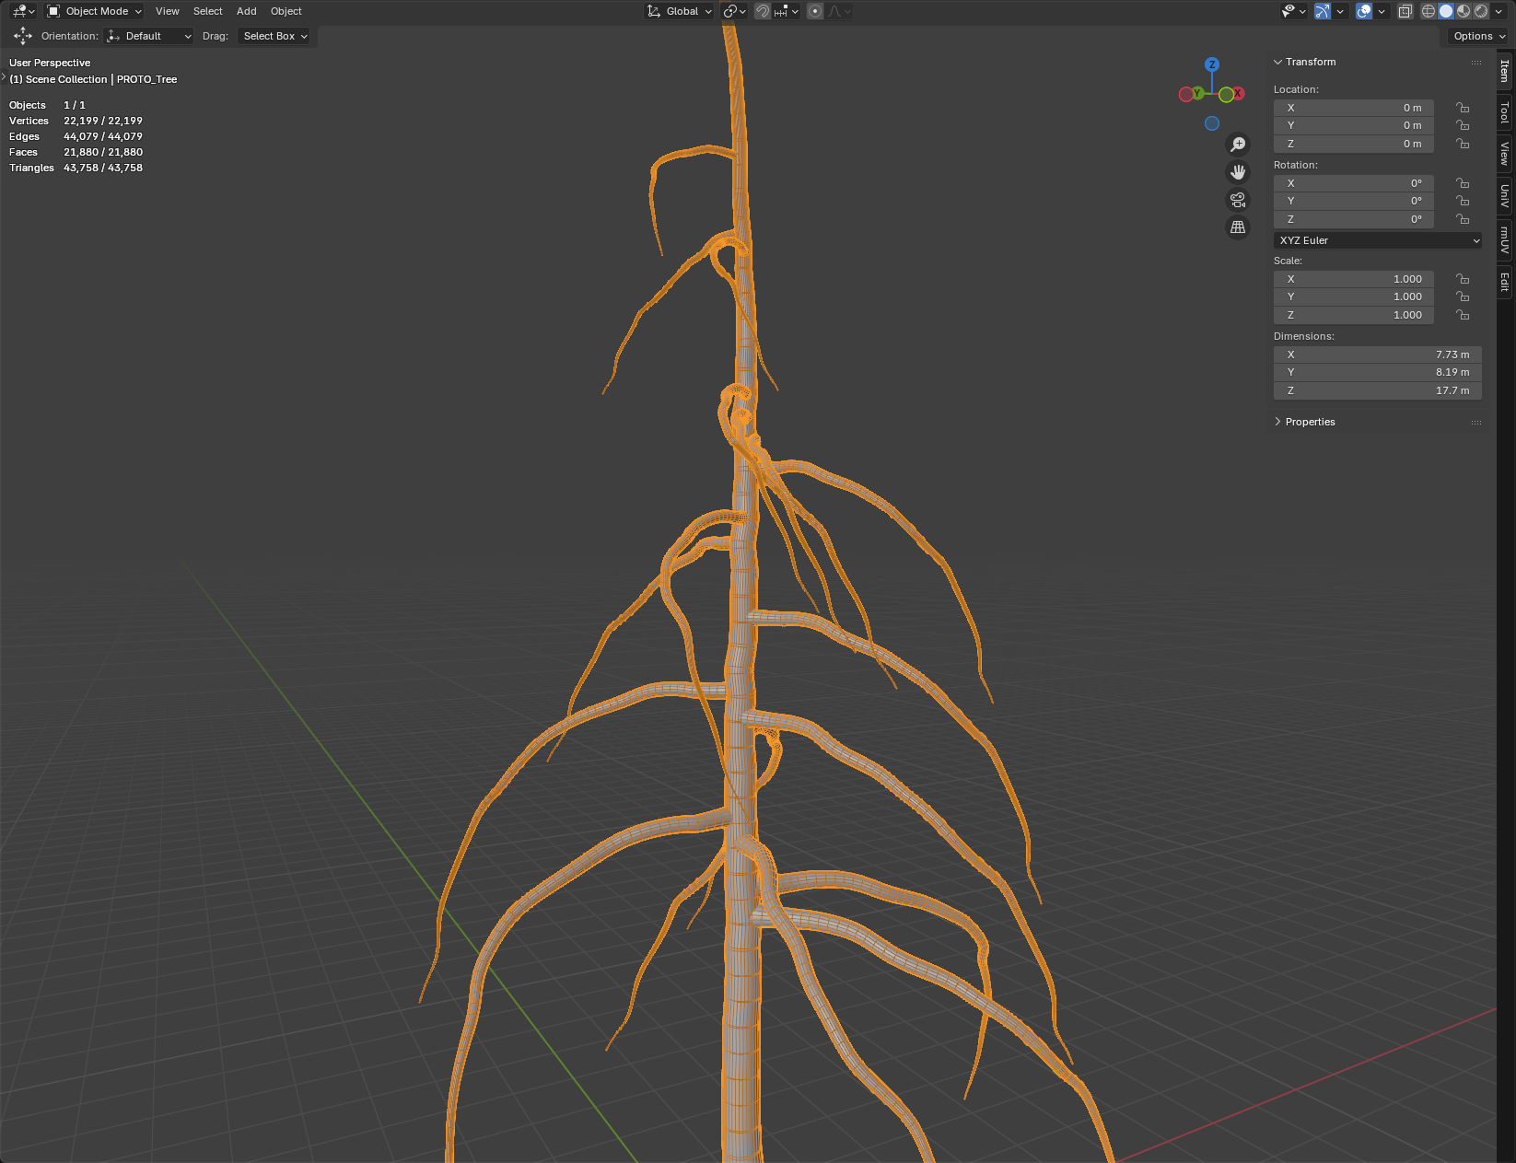Screen dimensions: 1516x1163
Task: Click the pan view hand icon
Action: point(1238,172)
